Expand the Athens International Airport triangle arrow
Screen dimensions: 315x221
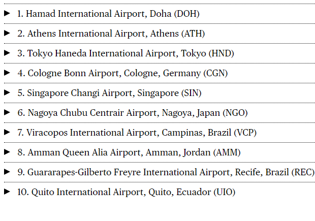click(7, 34)
